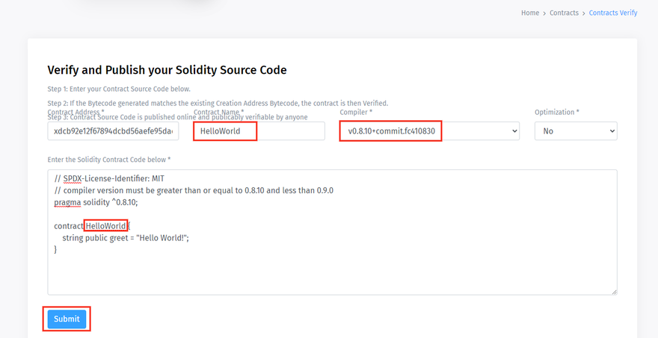Click the Optimization field label
The width and height of the screenshot is (658, 338).
click(x=556, y=112)
